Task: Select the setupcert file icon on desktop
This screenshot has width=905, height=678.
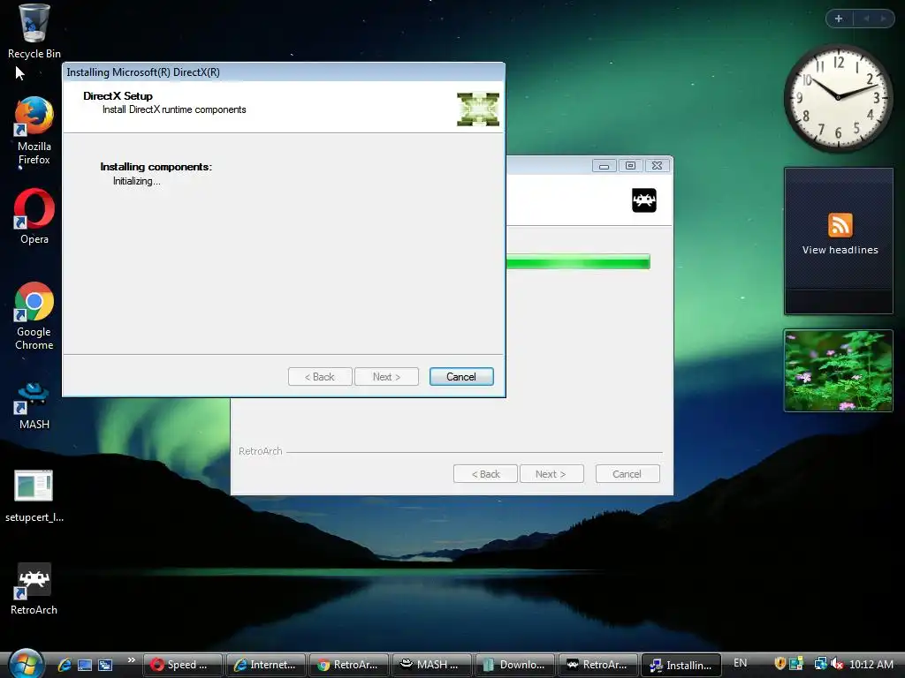Action: (x=34, y=496)
